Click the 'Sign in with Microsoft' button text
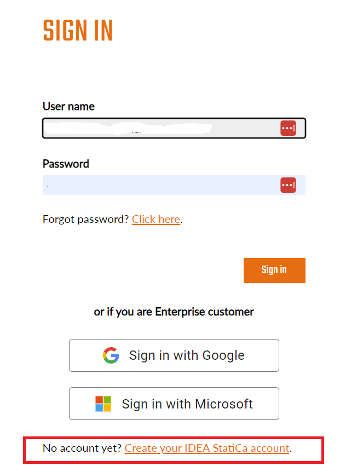 (187, 404)
